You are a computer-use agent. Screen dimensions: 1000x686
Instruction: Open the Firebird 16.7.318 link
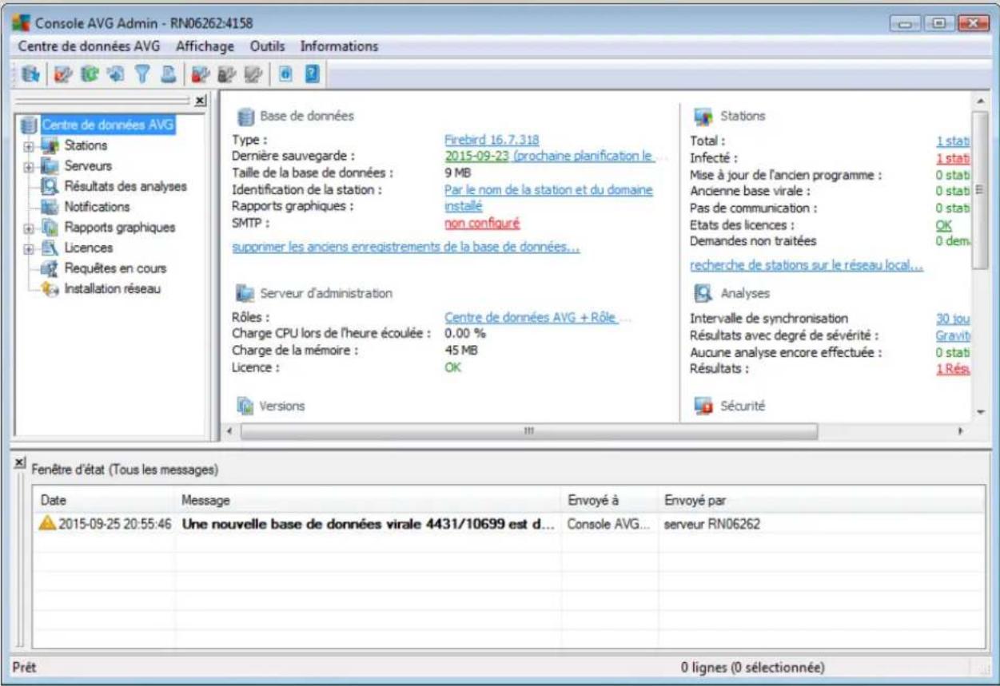click(x=492, y=140)
